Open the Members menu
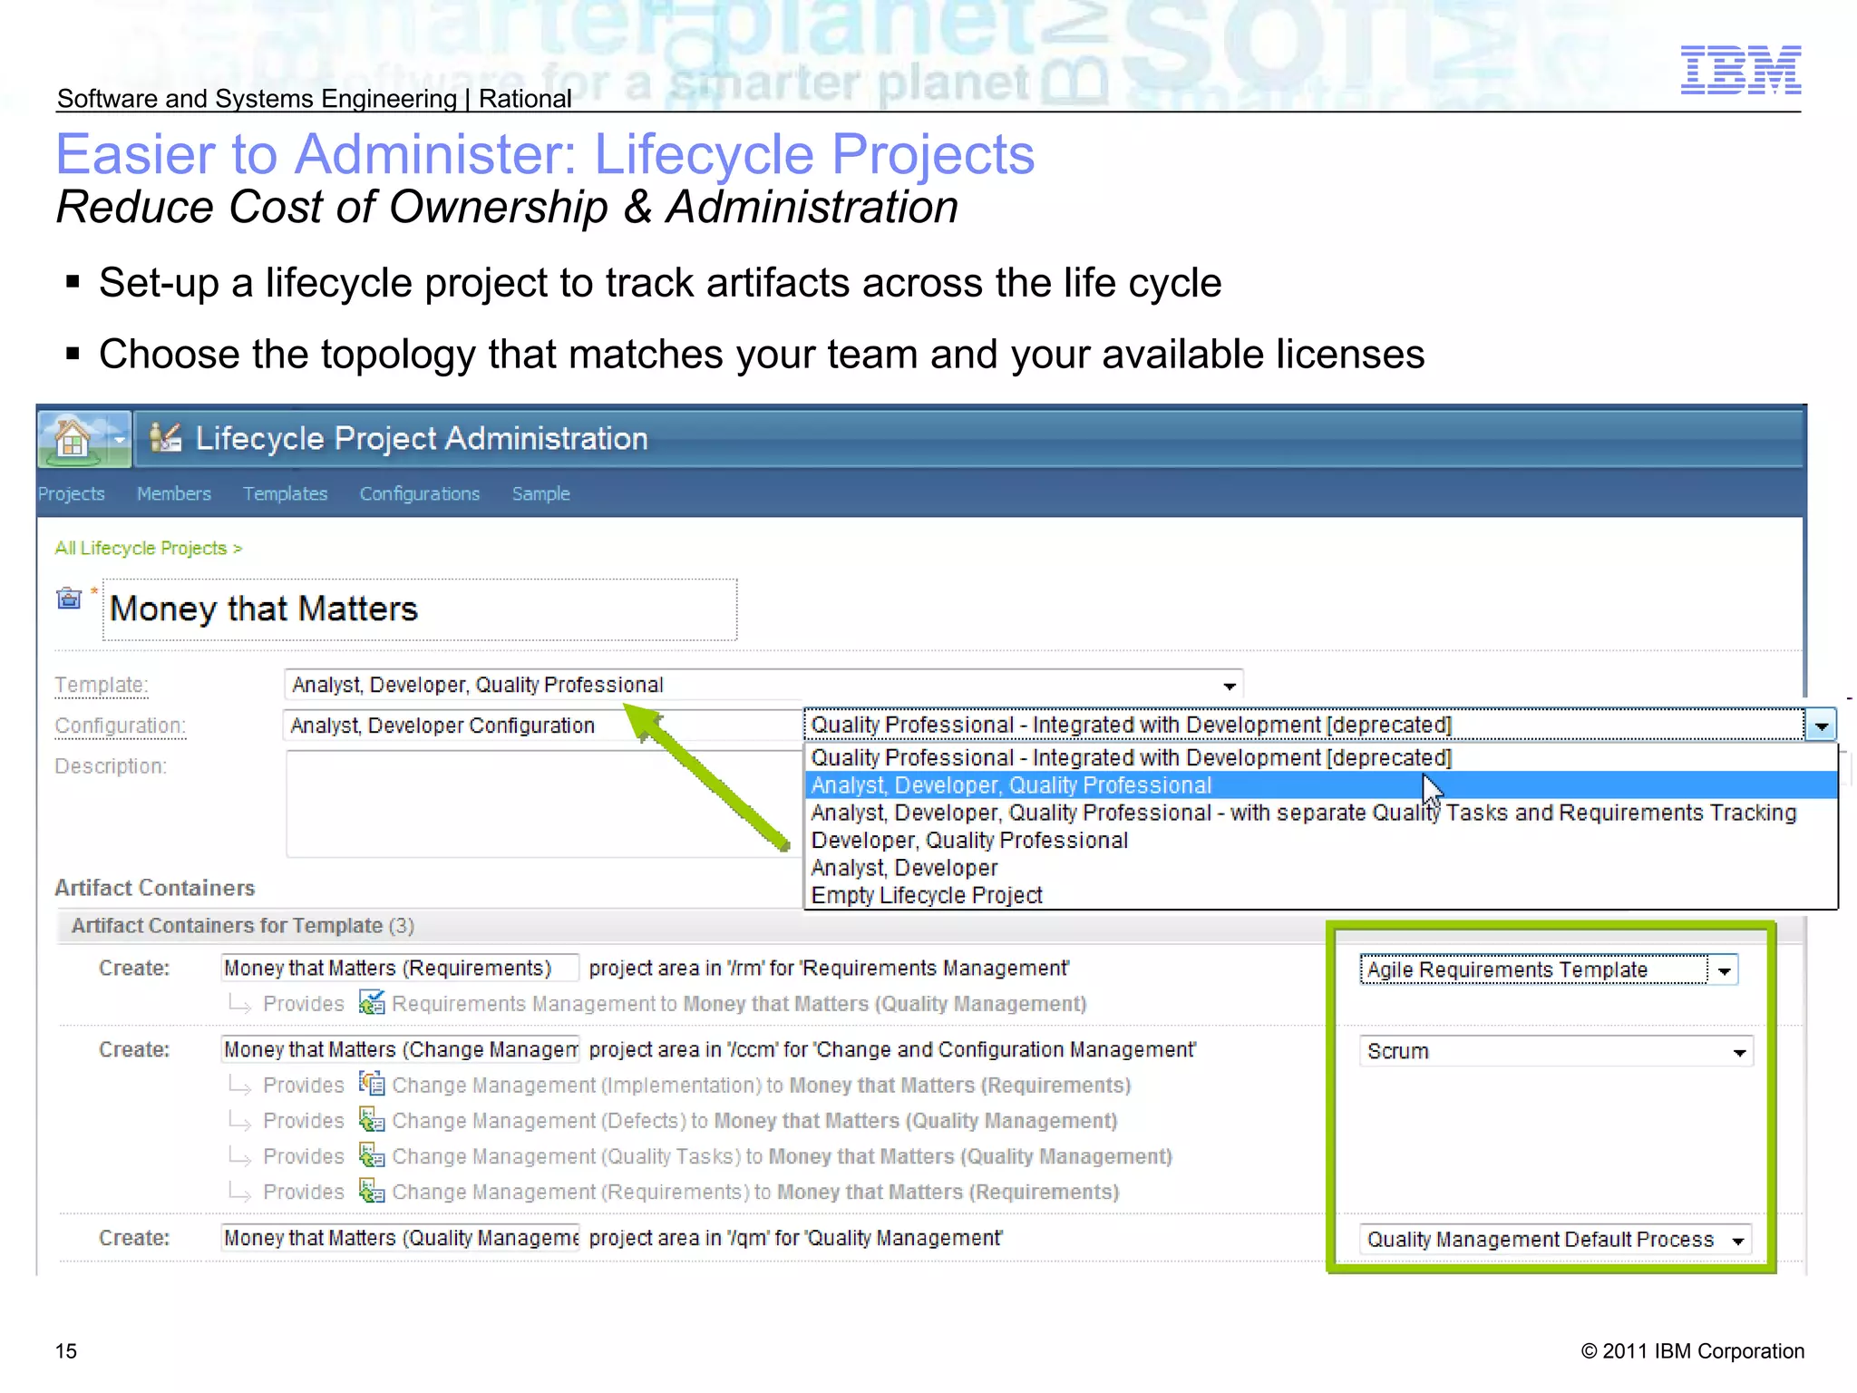 pos(174,493)
